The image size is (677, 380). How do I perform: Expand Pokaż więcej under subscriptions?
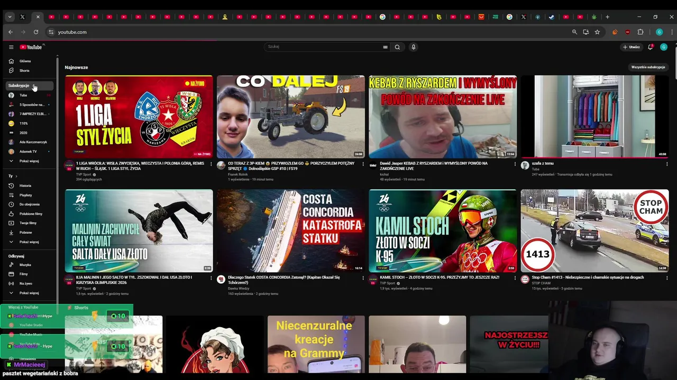(30, 161)
